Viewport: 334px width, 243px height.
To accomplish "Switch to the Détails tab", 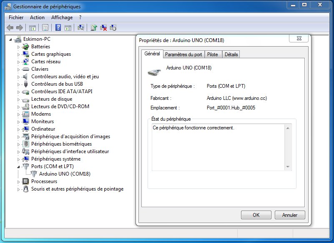I will click(231, 55).
